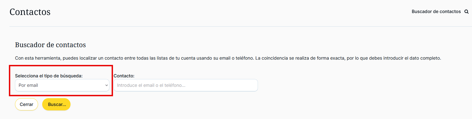Click the "Contactos" page title
Viewport: 472px width, 119px height.
30,12
